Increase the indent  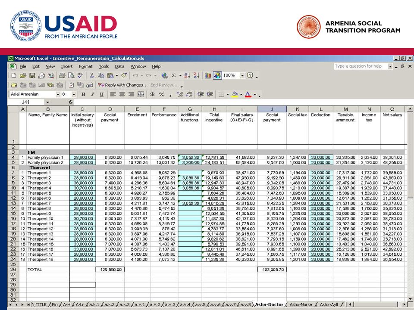coord(210,94)
